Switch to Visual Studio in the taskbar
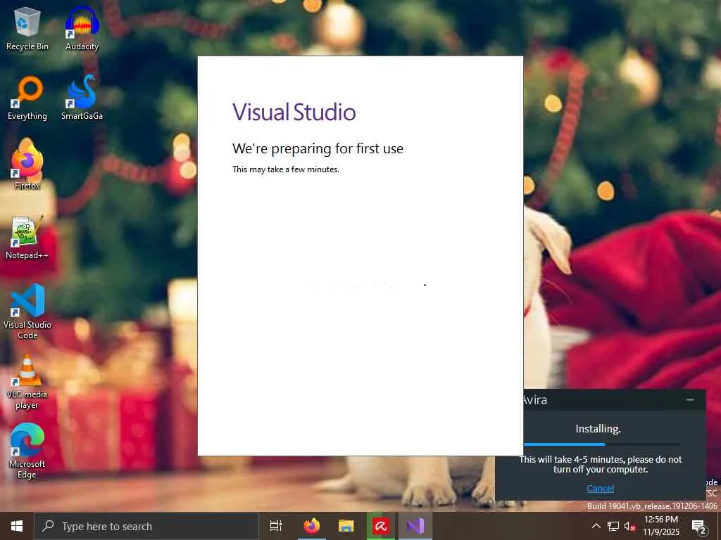Screen dimensions: 721x540 click(415, 526)
